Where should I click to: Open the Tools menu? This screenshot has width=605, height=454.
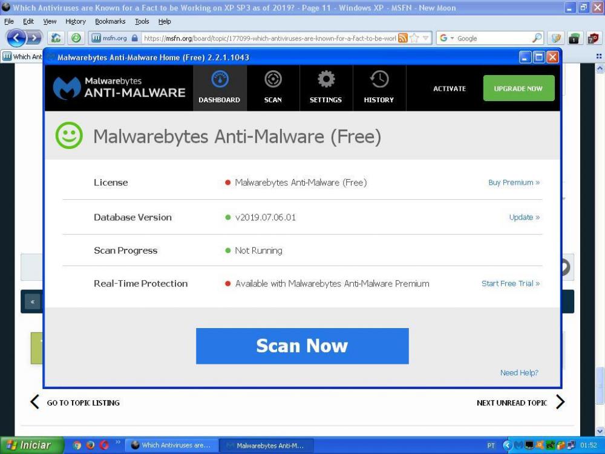click(x=142, y=21)
